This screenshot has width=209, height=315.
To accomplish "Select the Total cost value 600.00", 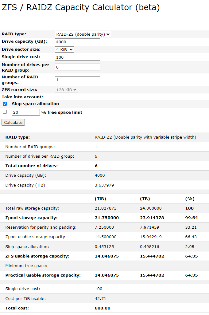I will point(103,308).
